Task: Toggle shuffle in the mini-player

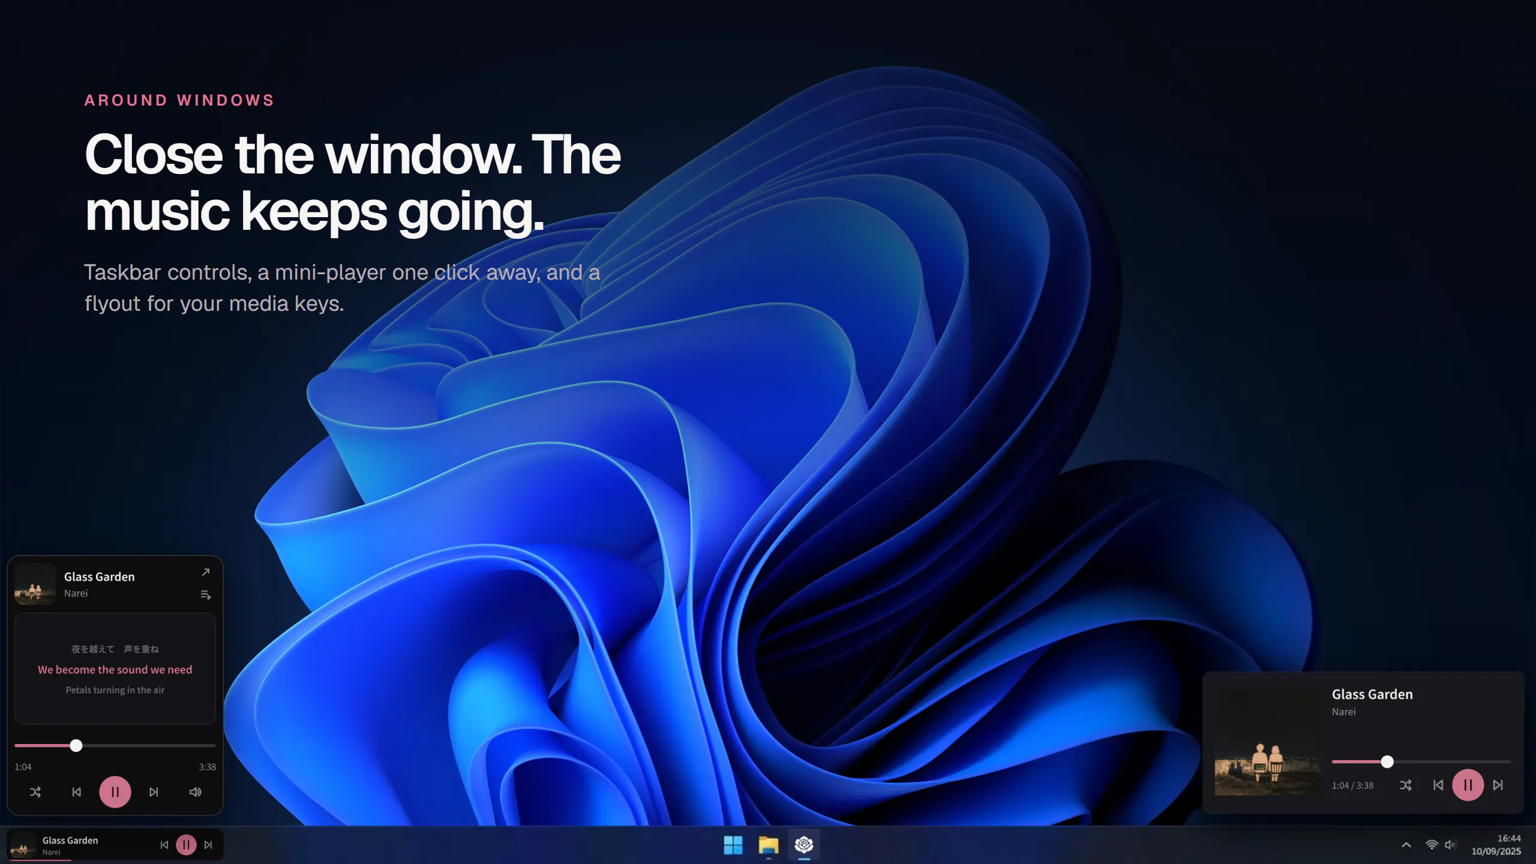Action: tap(35, 792)
